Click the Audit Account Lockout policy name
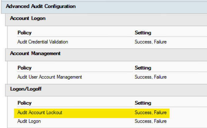This screenshot has height=128, width=207. coord(40,112)
